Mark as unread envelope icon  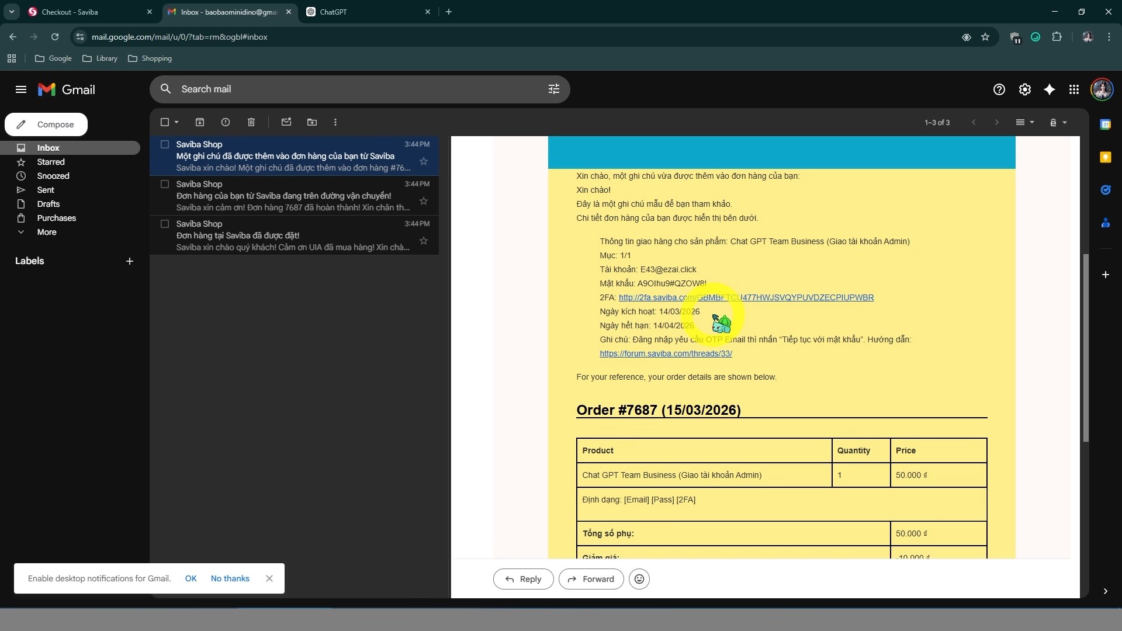pos(286,122)
